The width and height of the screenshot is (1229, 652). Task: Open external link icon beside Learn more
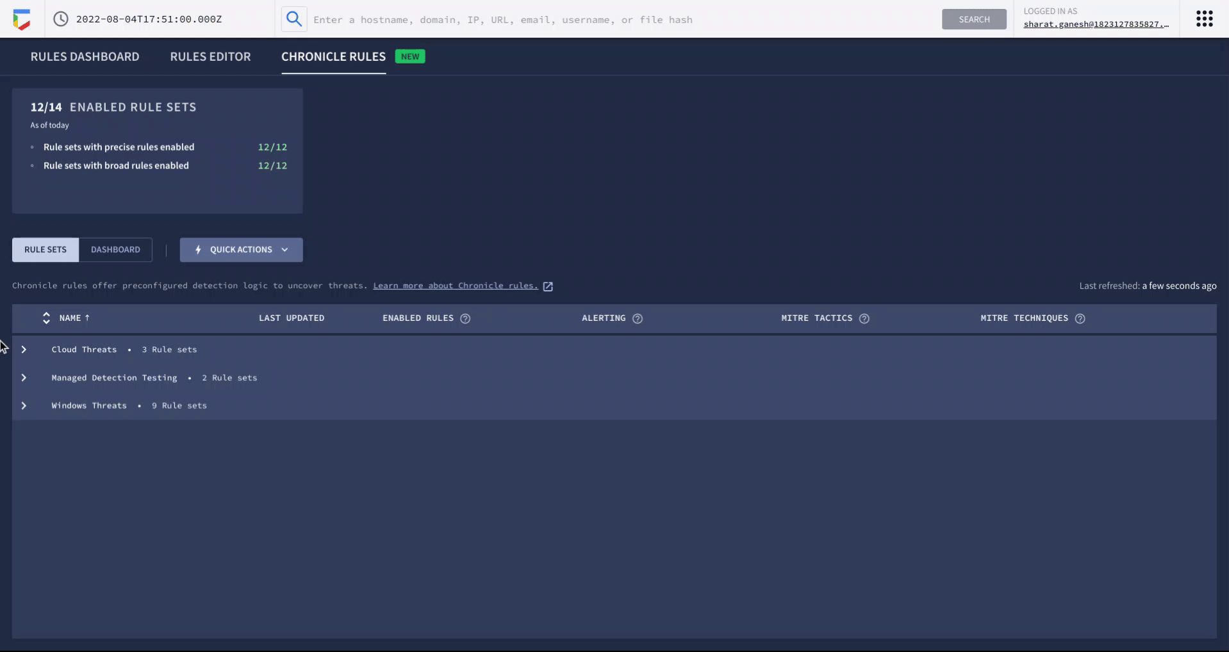pos(548,286)
